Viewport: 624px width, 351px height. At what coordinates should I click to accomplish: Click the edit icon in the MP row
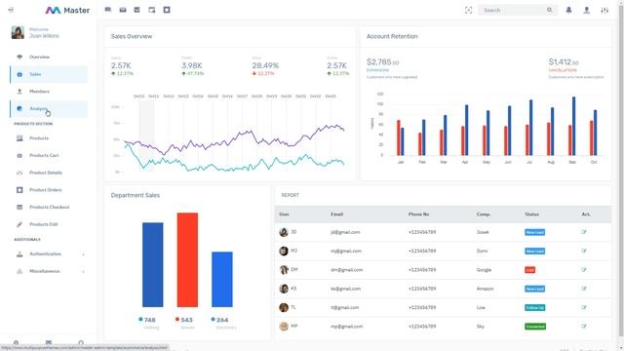pyautogui.click(x=584, y=327)
